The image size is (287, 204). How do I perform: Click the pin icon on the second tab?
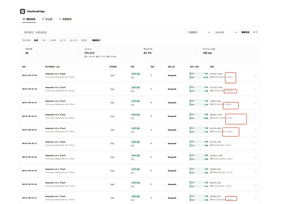coord(43,19)
